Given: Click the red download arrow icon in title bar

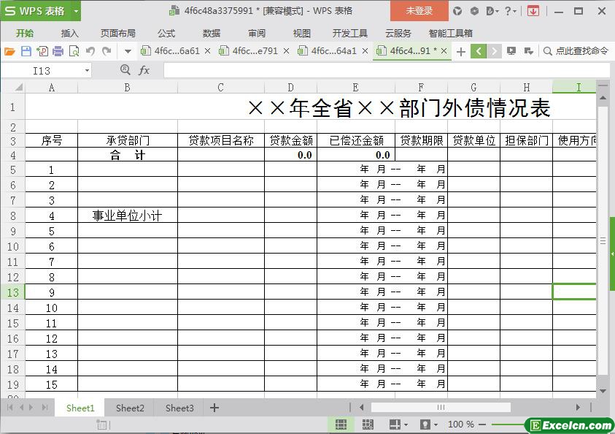Looking at the screenshot, I should pos(533,11).
